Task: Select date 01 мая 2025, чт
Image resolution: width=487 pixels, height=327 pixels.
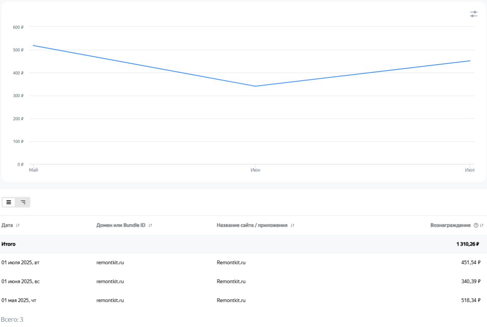Action: click(19, 300)
